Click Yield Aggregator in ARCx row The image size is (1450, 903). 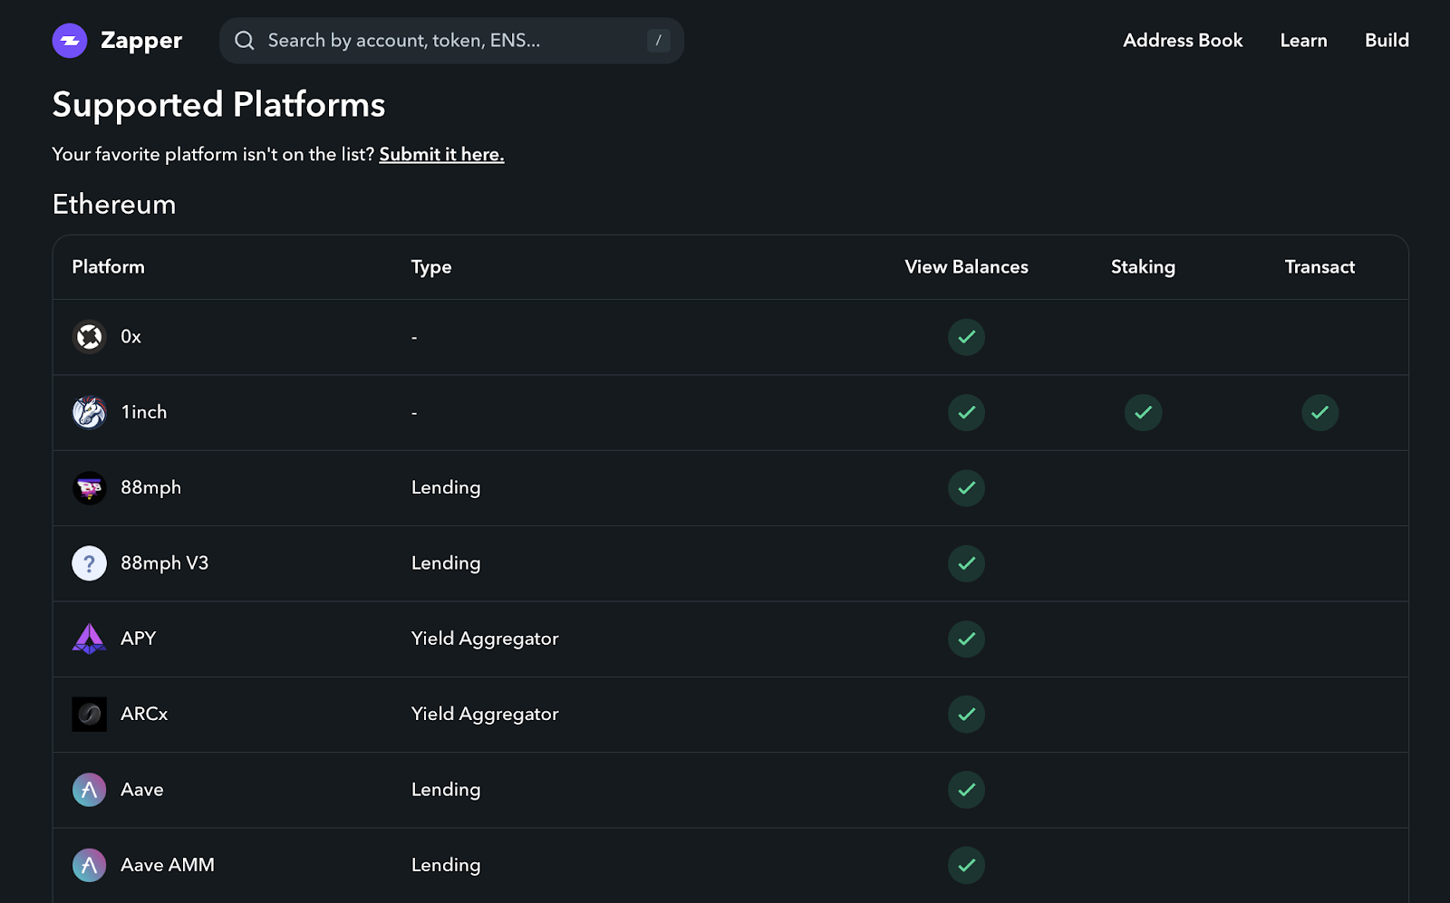(485, 715)
